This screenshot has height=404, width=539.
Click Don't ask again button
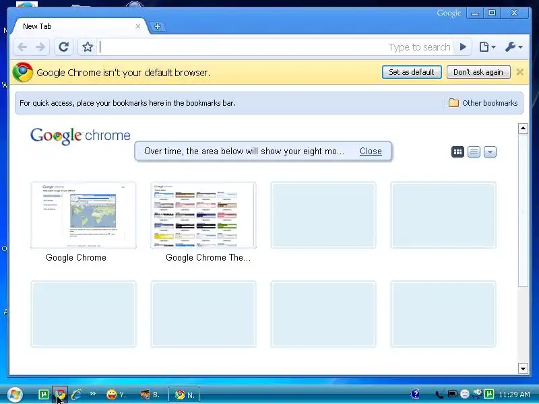point(478,72)
